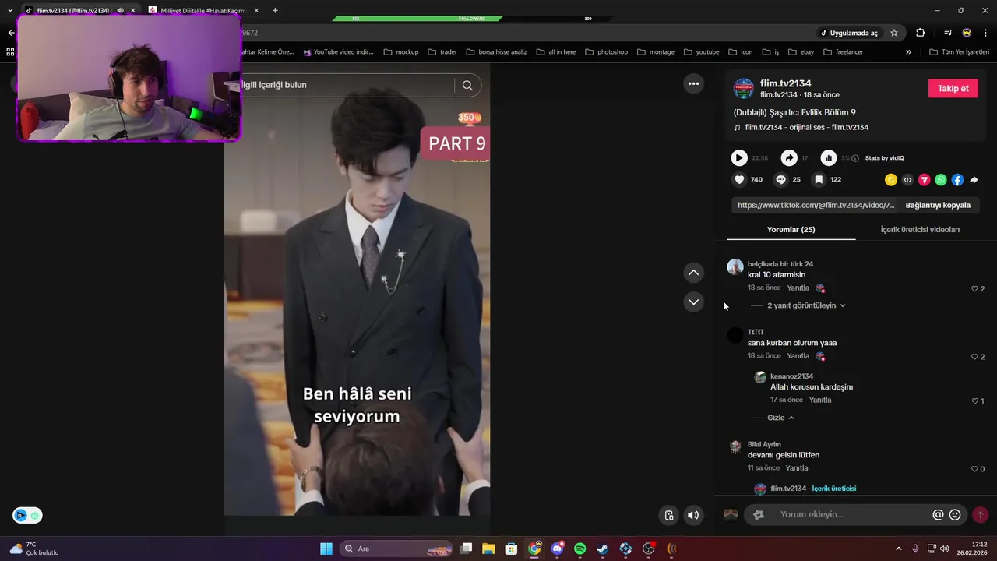The width and height of the screenshot is (997, 561).
Task: Expand '2 yanıt görüntüleyin' replies
Action: click(x=806, y=305)
